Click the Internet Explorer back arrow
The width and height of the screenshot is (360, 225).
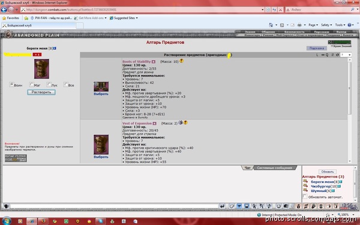4,10
